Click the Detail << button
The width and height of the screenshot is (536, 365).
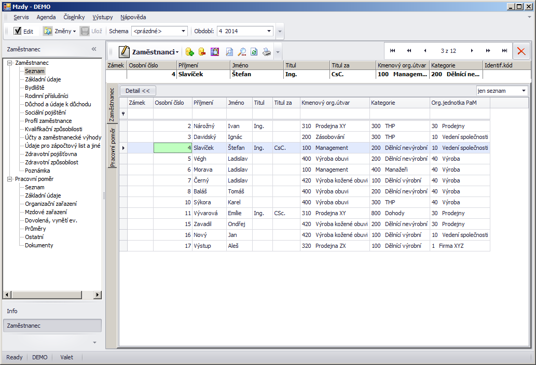137,91
